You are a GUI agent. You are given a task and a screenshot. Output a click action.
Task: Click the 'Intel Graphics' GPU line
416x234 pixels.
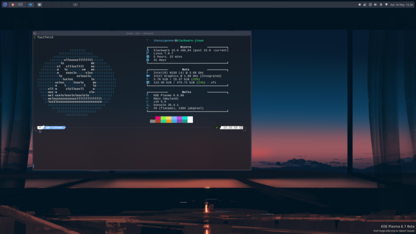click(187, 76)
